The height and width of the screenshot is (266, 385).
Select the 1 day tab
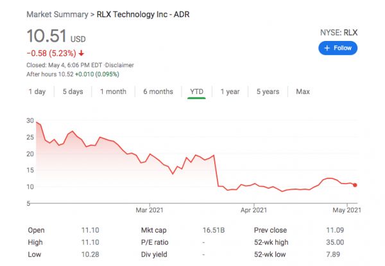tap(37, 91)
